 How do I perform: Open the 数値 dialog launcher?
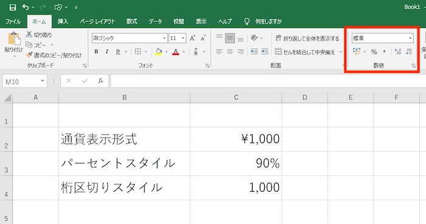pos(413,66)
